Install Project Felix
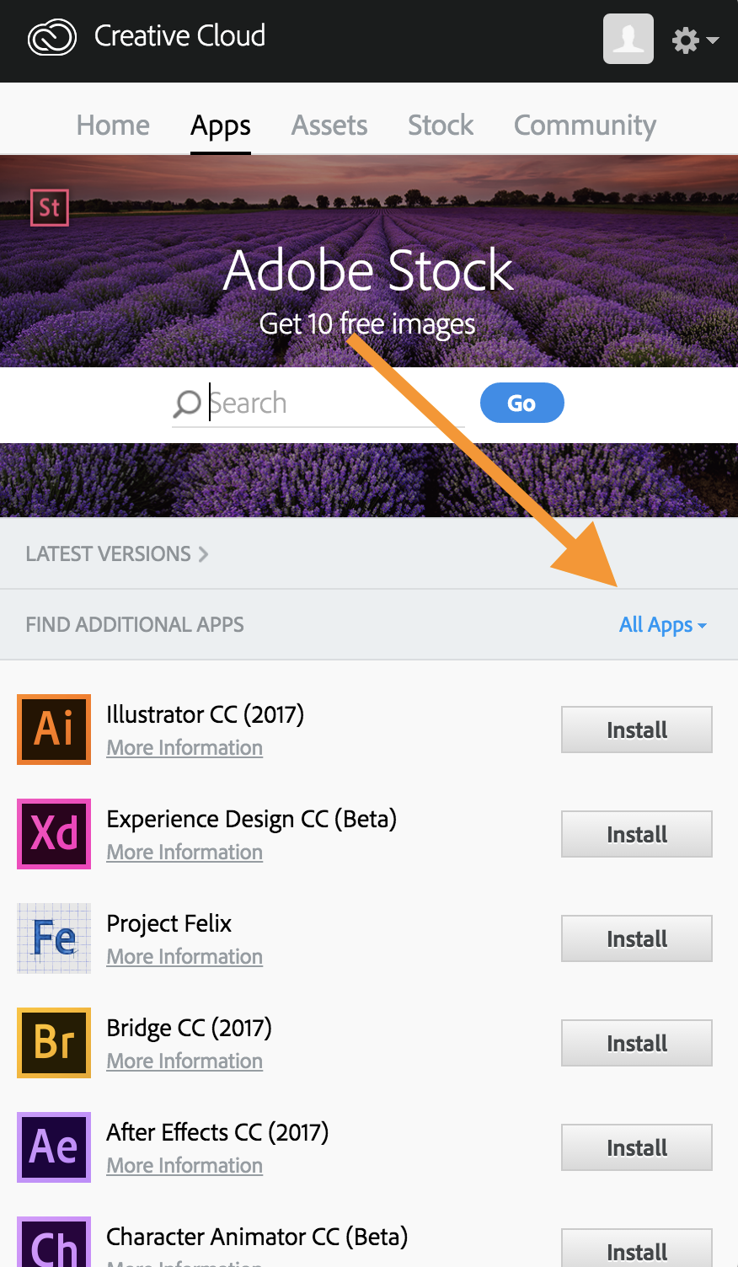Screen dimensions: 738x1267 coord(637,938)
